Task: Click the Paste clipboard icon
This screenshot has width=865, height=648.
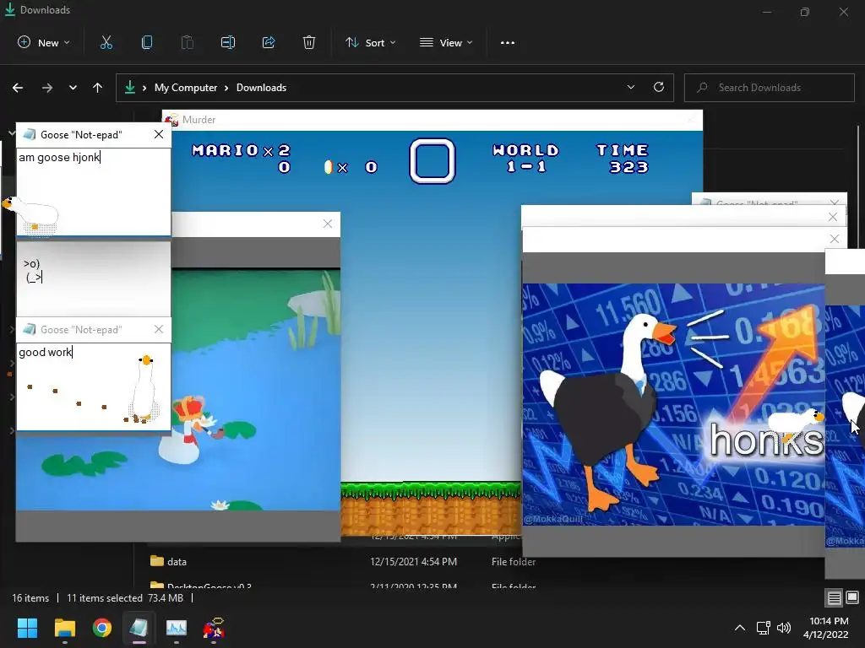Action: tap(188, 42)
